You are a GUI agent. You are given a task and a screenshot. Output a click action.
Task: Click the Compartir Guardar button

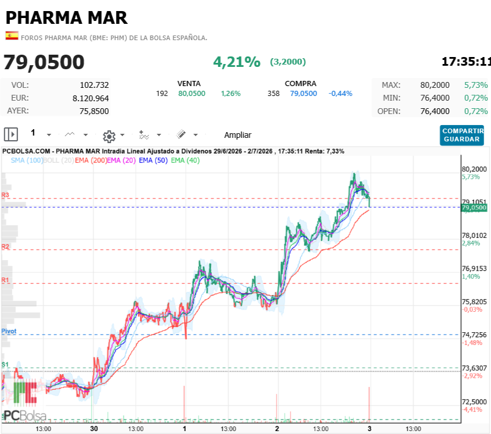pyautogui.click(x=462, y=136)
